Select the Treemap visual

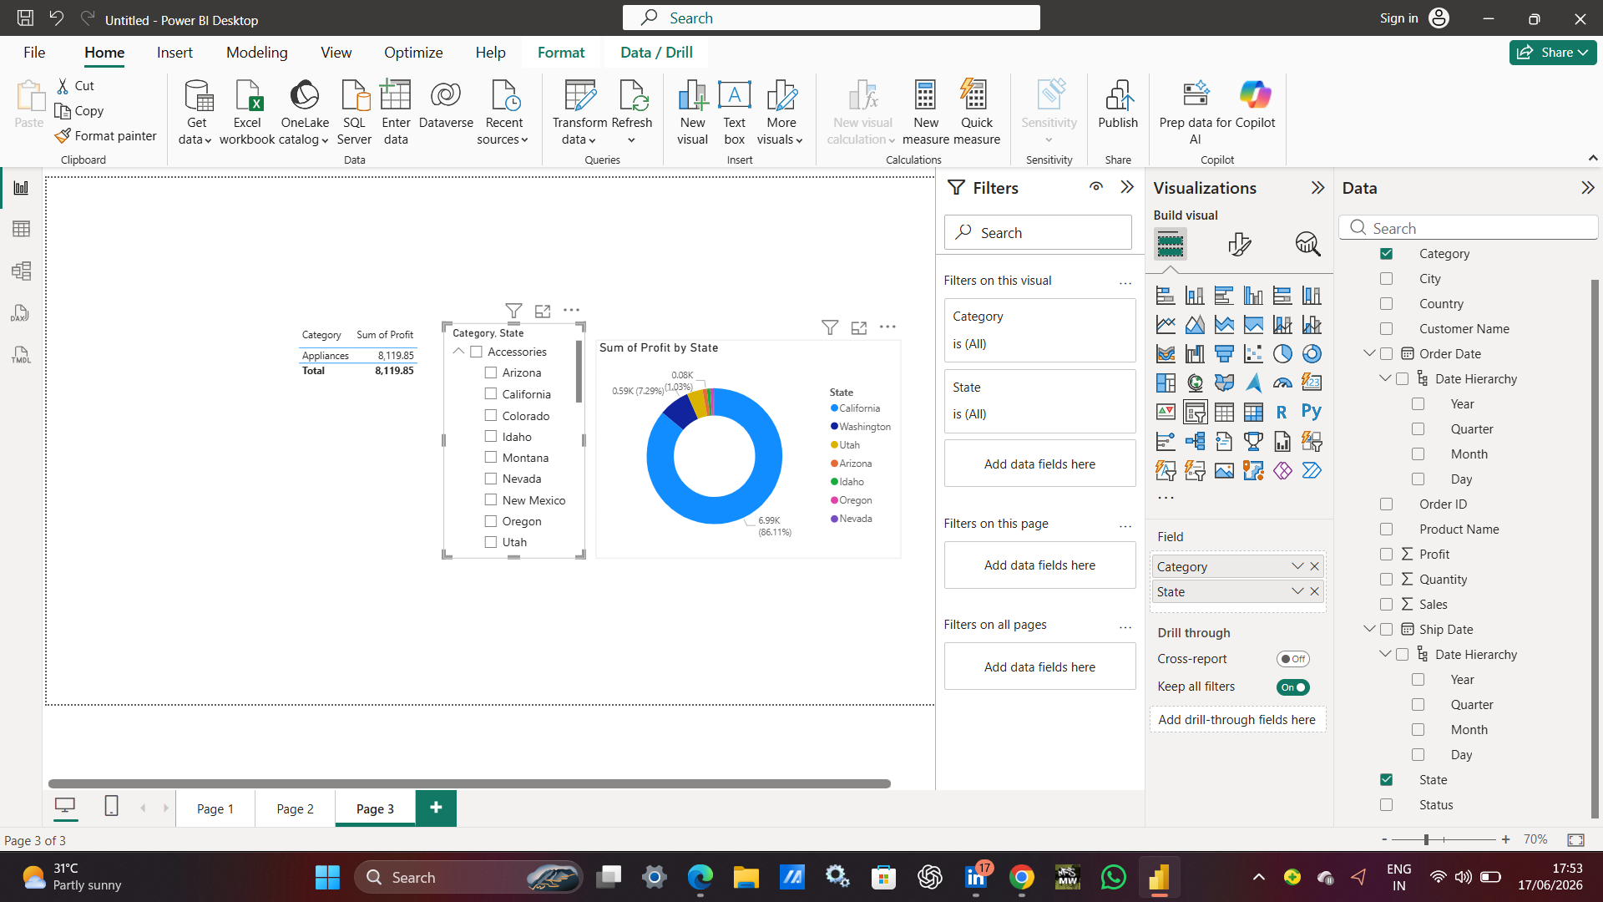coord(1166,383)
